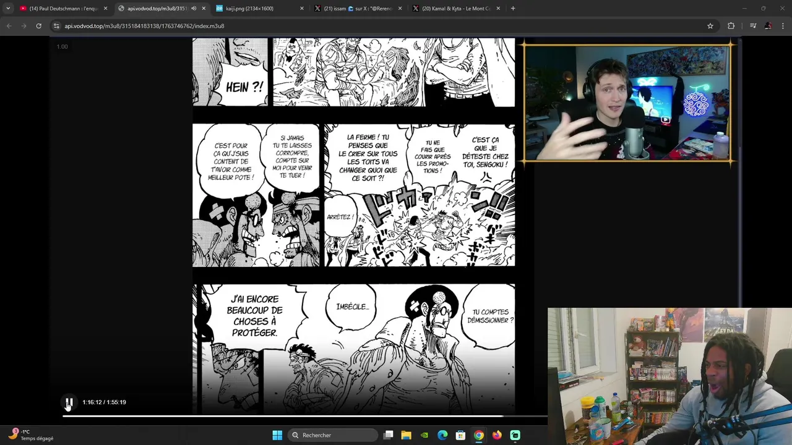792x445 pixels.
Task: Open the tab search dropdown arrow
Action: pyautogui.click(x=7, y=9)
